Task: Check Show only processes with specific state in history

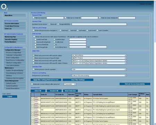Action: (x=33, y=63)
